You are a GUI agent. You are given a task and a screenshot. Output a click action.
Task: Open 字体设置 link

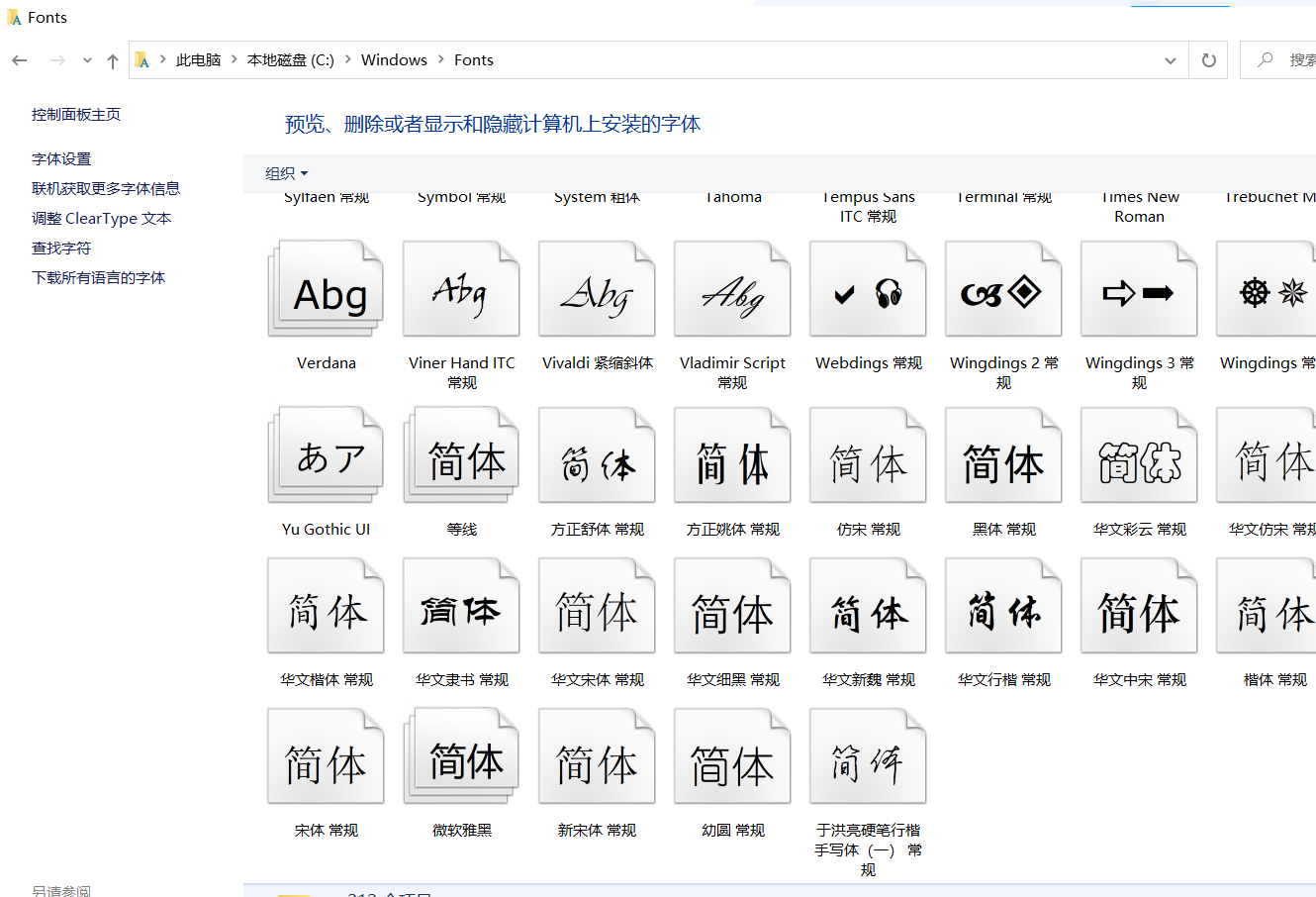[x=61, y=159]
